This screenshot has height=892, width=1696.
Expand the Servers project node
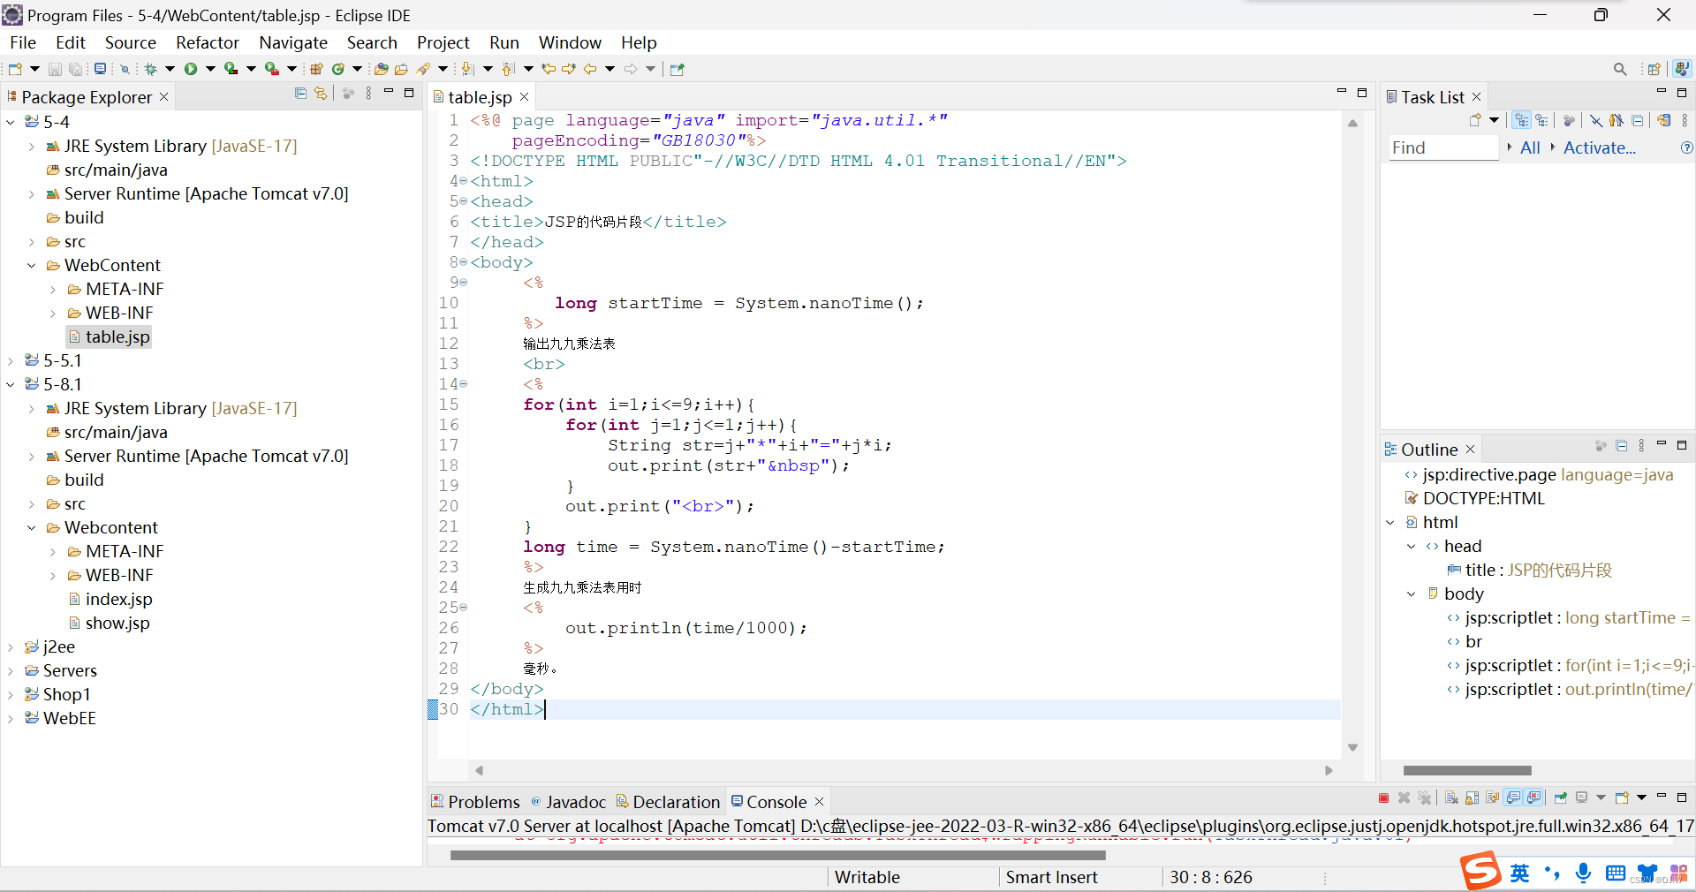11,670
